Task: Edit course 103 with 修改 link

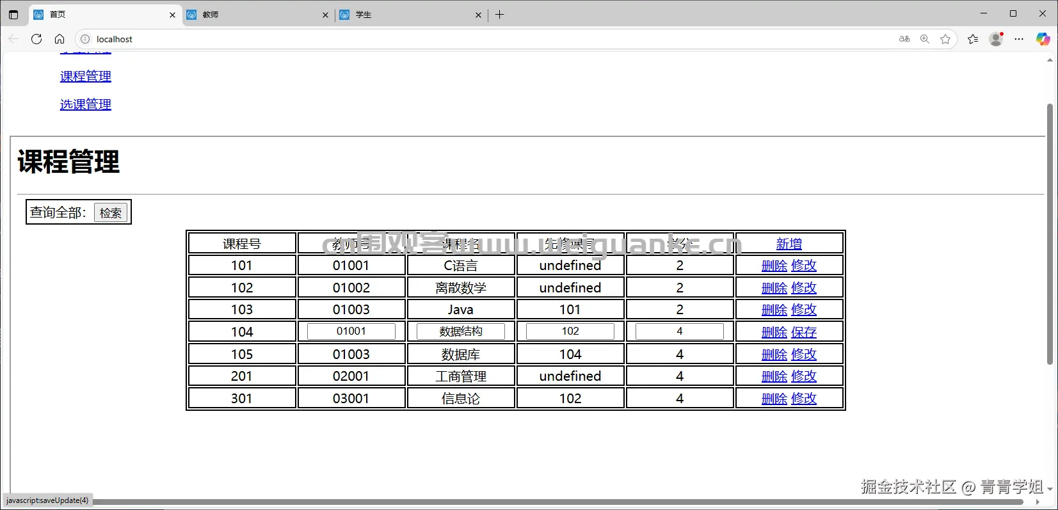Action: (x=804, y=310)
